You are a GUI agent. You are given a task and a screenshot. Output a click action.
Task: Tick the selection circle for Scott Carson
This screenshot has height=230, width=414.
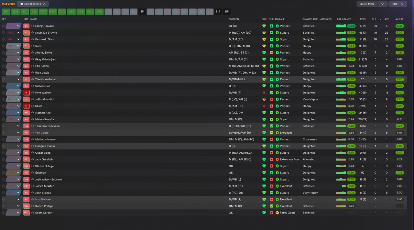pyautogui.click(x=3, y=213)
